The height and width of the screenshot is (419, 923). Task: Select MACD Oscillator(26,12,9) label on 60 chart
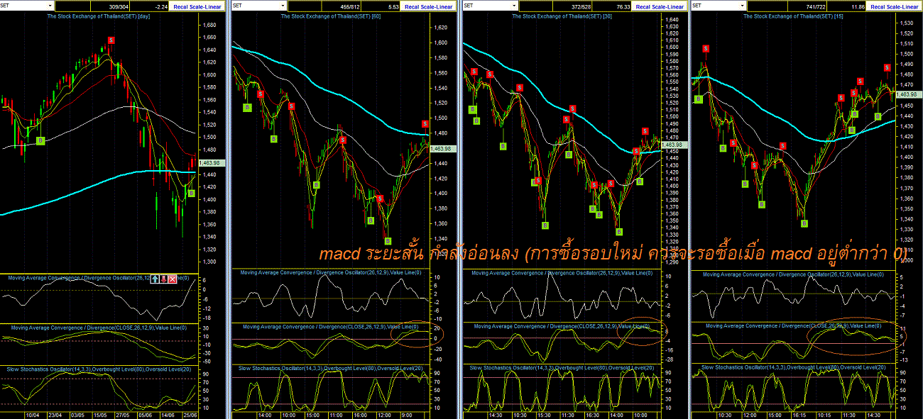330,272
